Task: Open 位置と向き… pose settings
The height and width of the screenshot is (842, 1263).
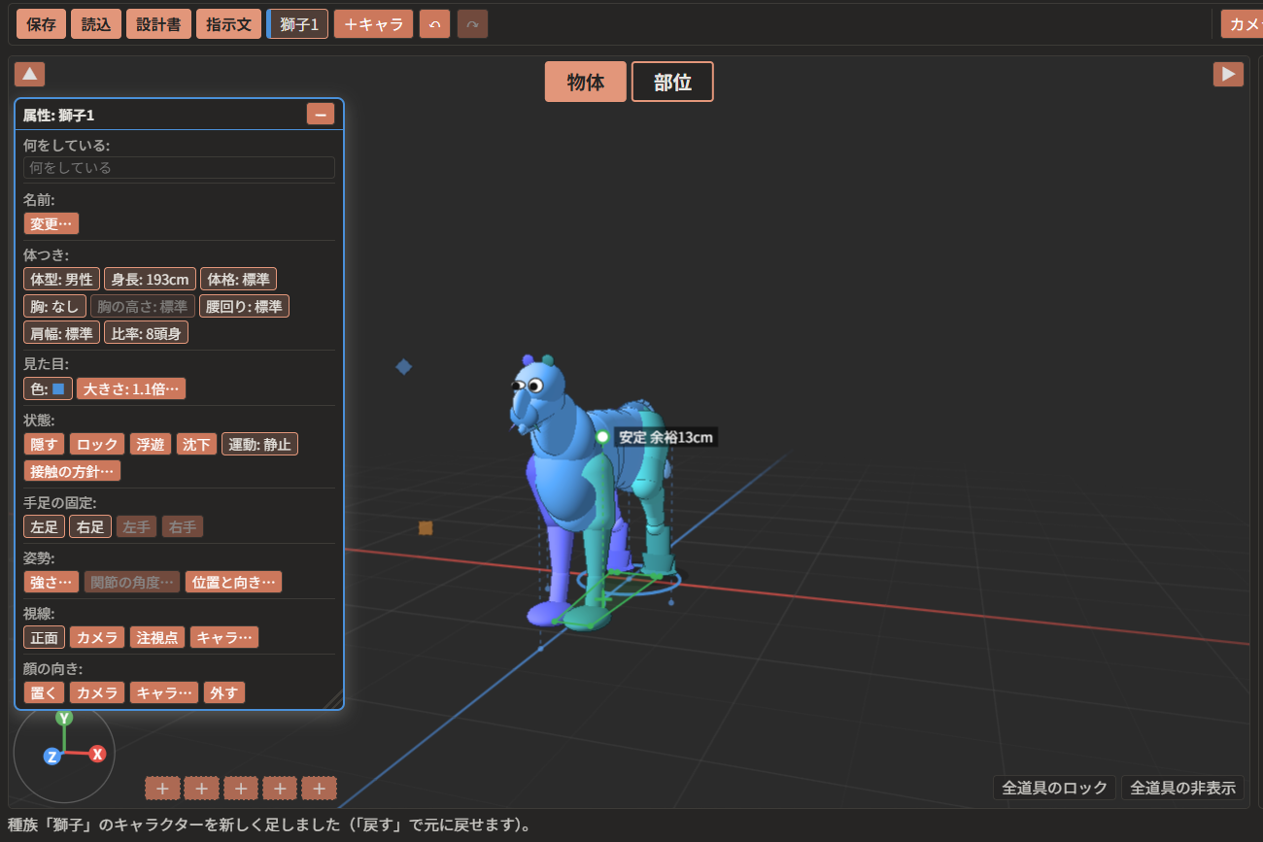Action: click(233, 583)
